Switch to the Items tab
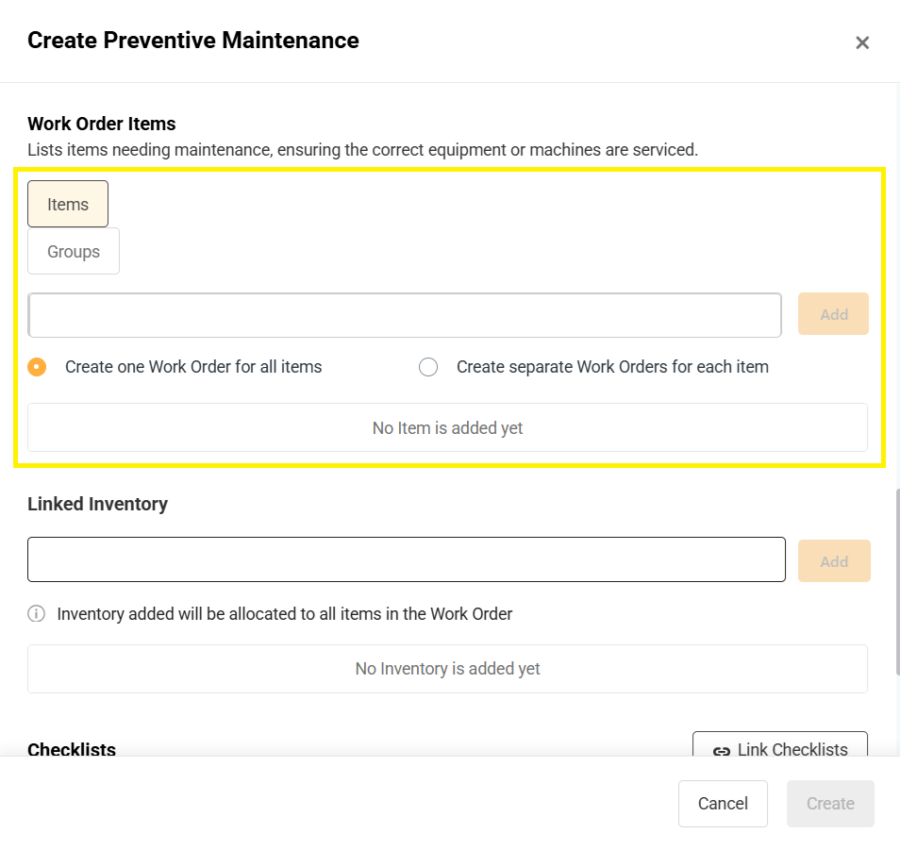The image size is (900, 850). coord(68,204)
